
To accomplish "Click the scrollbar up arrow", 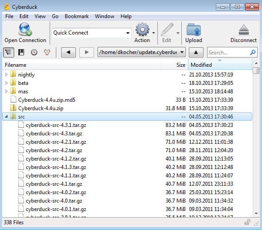I will point(256,63).
